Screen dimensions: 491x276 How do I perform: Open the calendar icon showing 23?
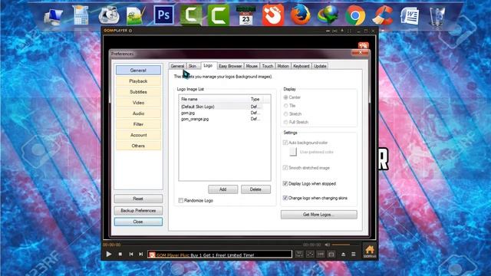tap(245, 15)
